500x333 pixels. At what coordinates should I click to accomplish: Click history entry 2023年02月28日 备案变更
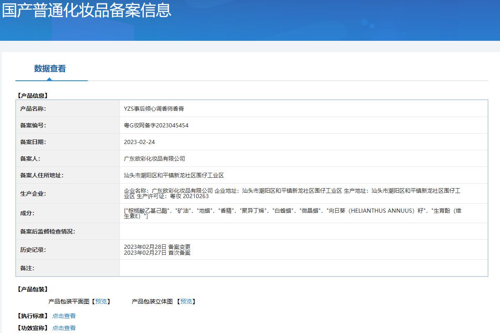click(157, 247)
